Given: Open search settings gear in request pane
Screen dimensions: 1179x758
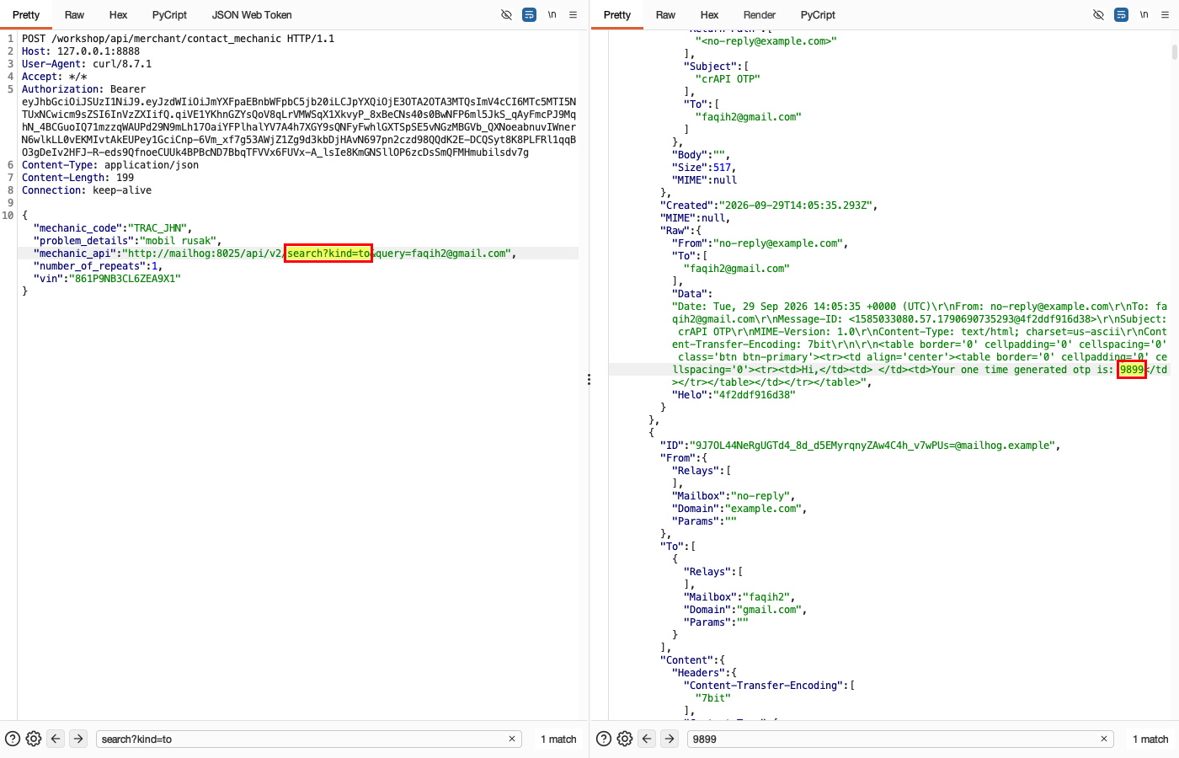Looking at the screenshot, I should pyautogui.click(x=34, y=739).
